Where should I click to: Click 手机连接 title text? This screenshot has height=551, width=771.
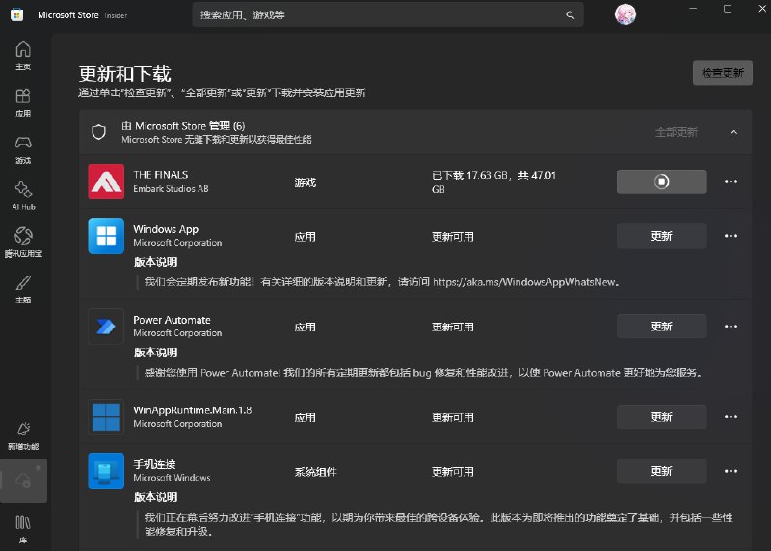pyautogui.click(x=154, y=464)
